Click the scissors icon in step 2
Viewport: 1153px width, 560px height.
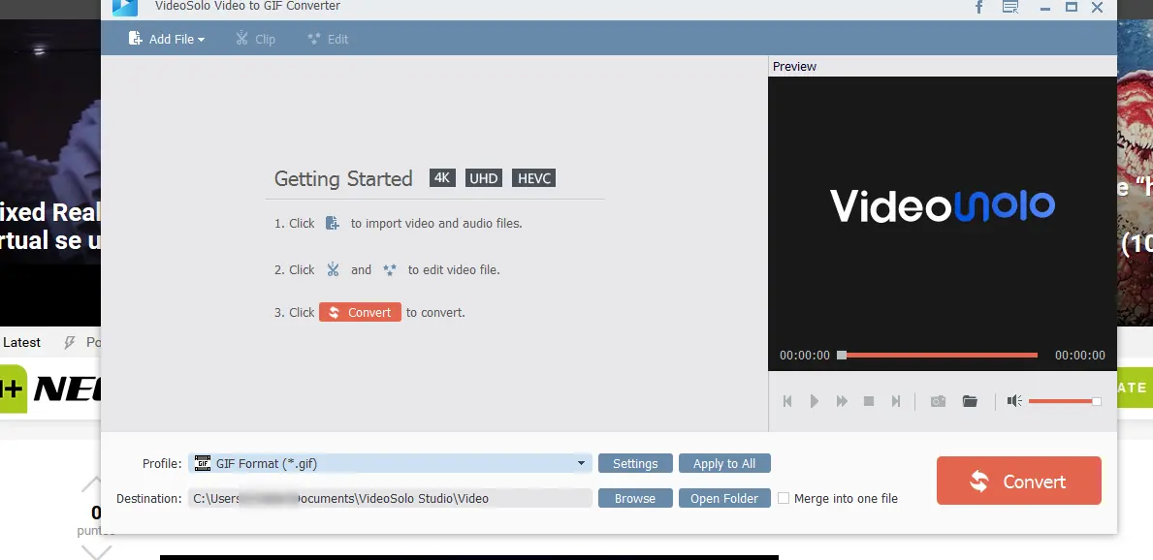coord(334,269)
